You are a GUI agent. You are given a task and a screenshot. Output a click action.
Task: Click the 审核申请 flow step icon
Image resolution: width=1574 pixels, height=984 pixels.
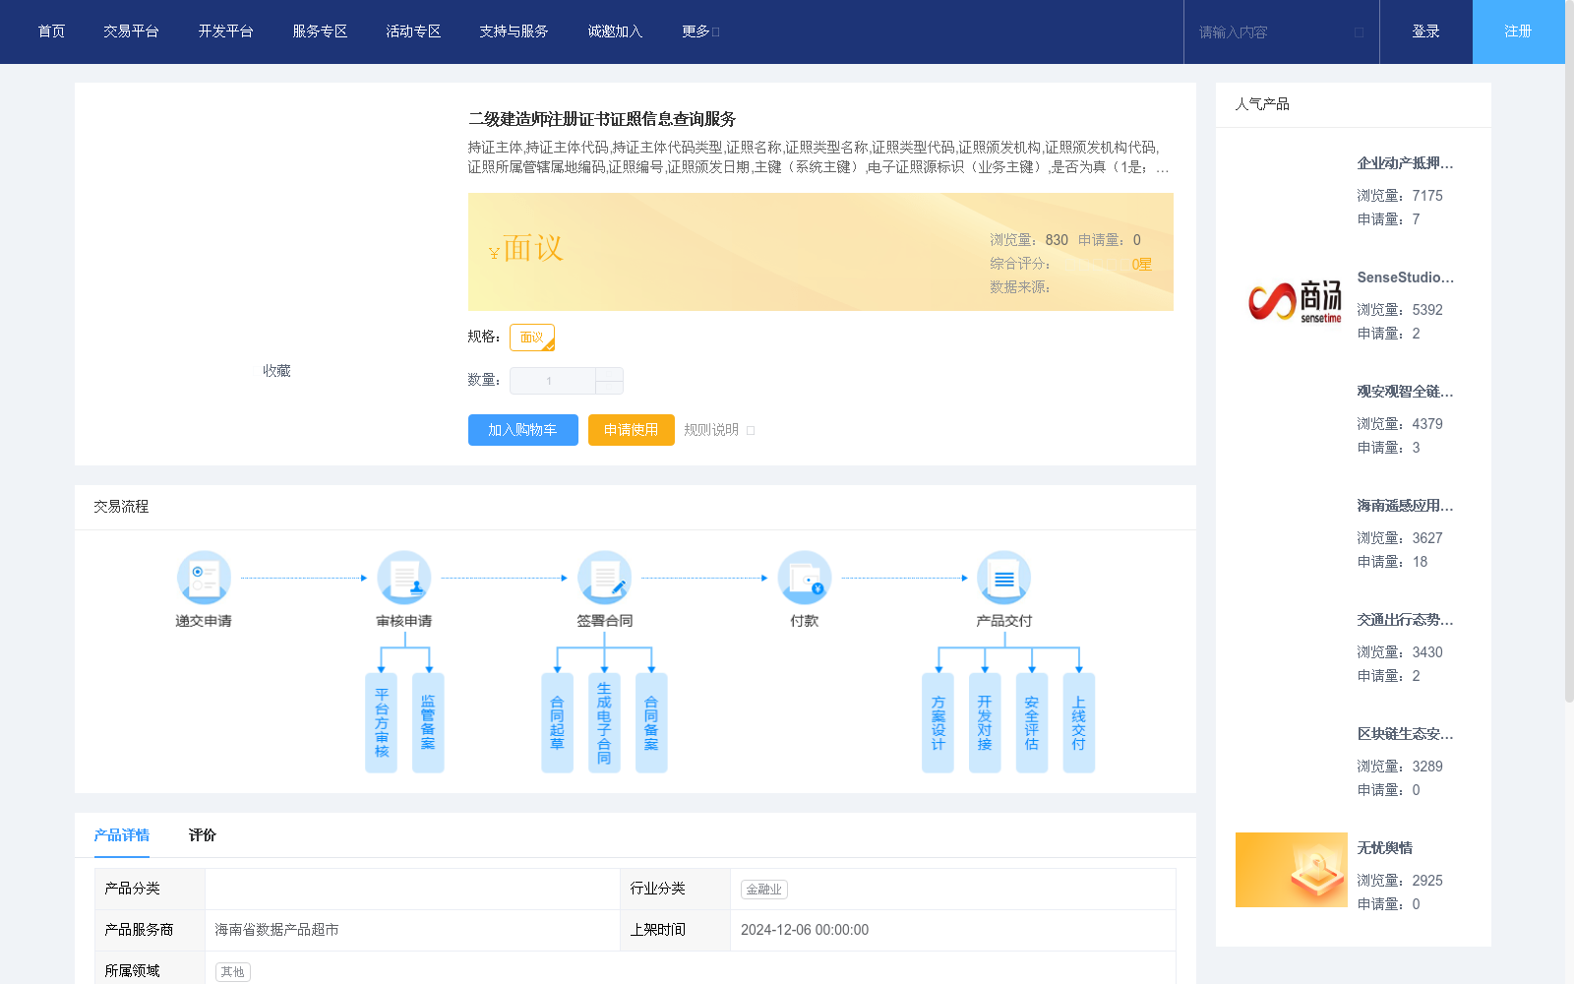[x=404, y=578]
